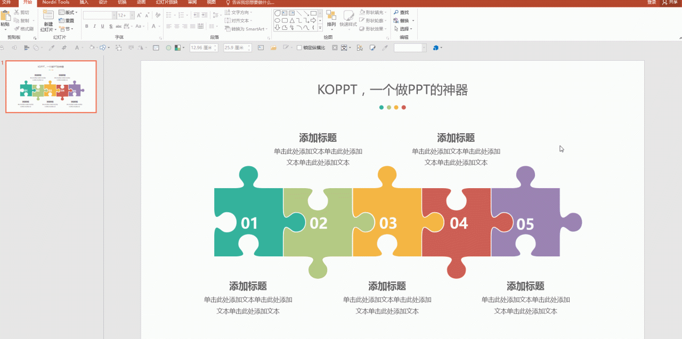The image size is (682, 339).
Task: Switch to View (视图) tab
Action: pos(211,3)
